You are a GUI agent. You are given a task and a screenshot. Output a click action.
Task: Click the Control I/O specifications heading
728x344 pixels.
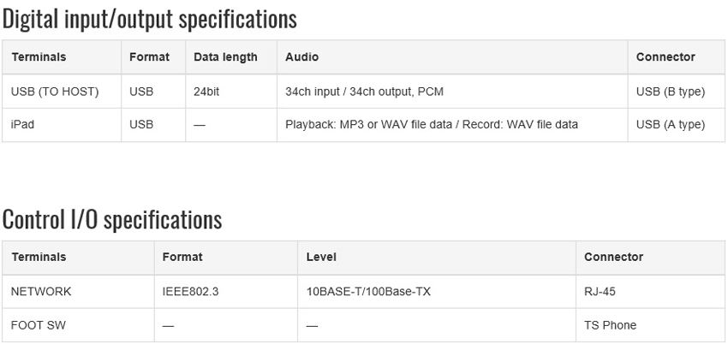[x=112, y=220]
